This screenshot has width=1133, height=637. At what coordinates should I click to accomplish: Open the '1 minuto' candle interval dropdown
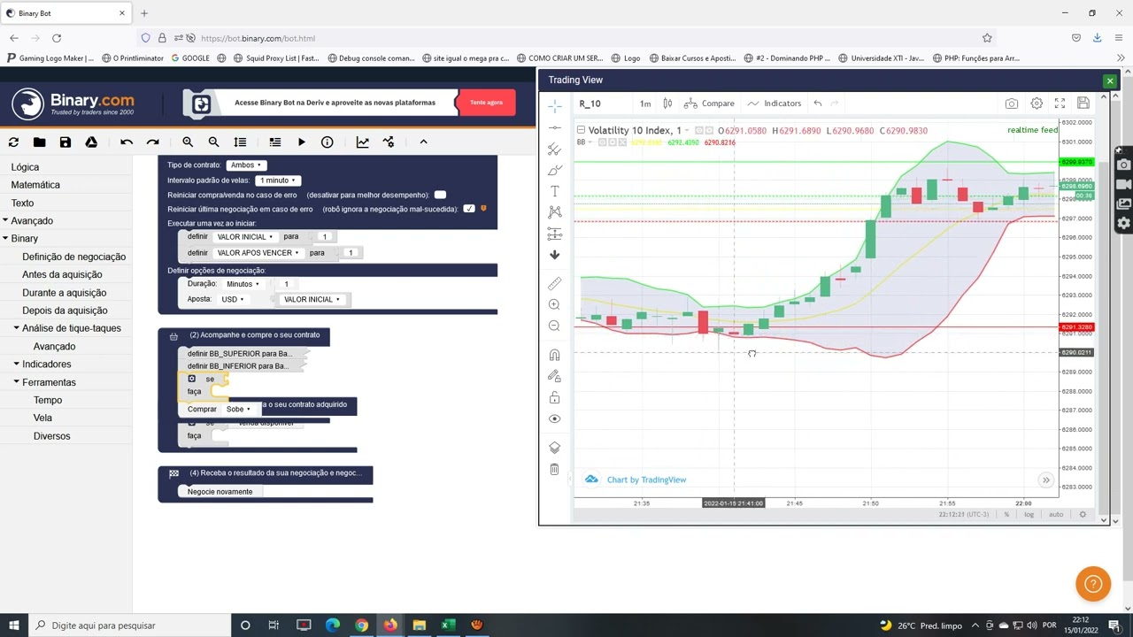coord(278,180)
